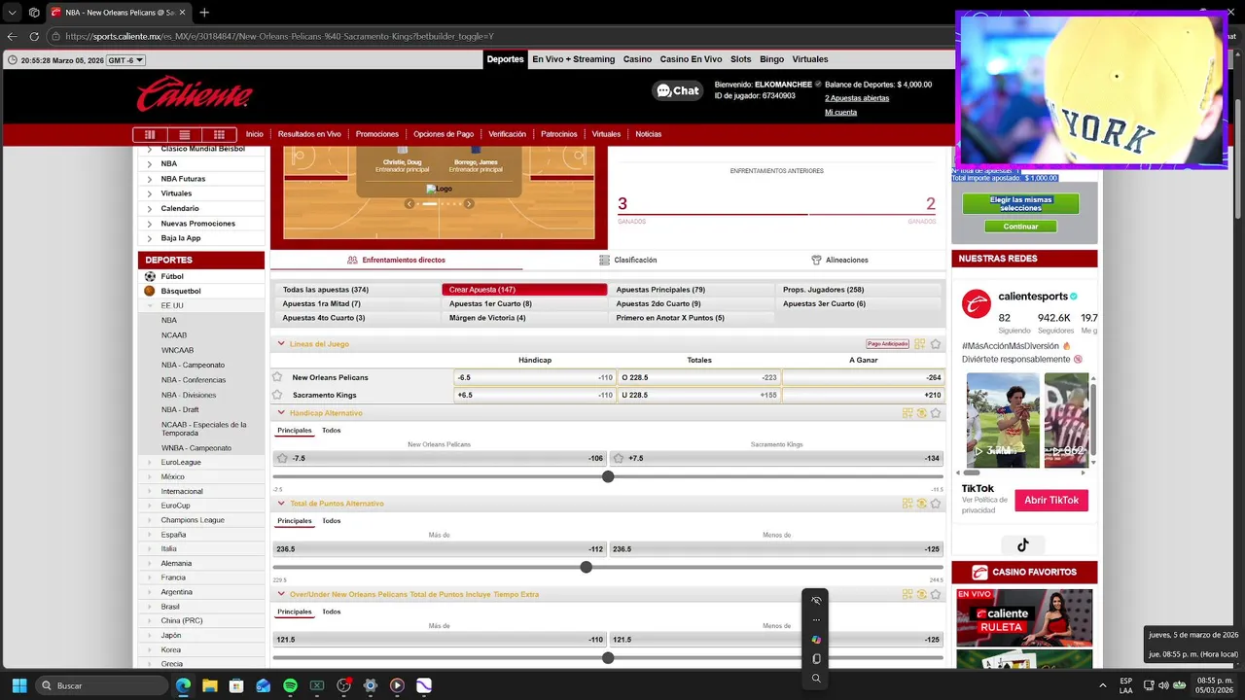This screenshot has height=700, width=1245.
Task: Favorite the Lineas del Juego market star
Action: click(x=936, y=344)
